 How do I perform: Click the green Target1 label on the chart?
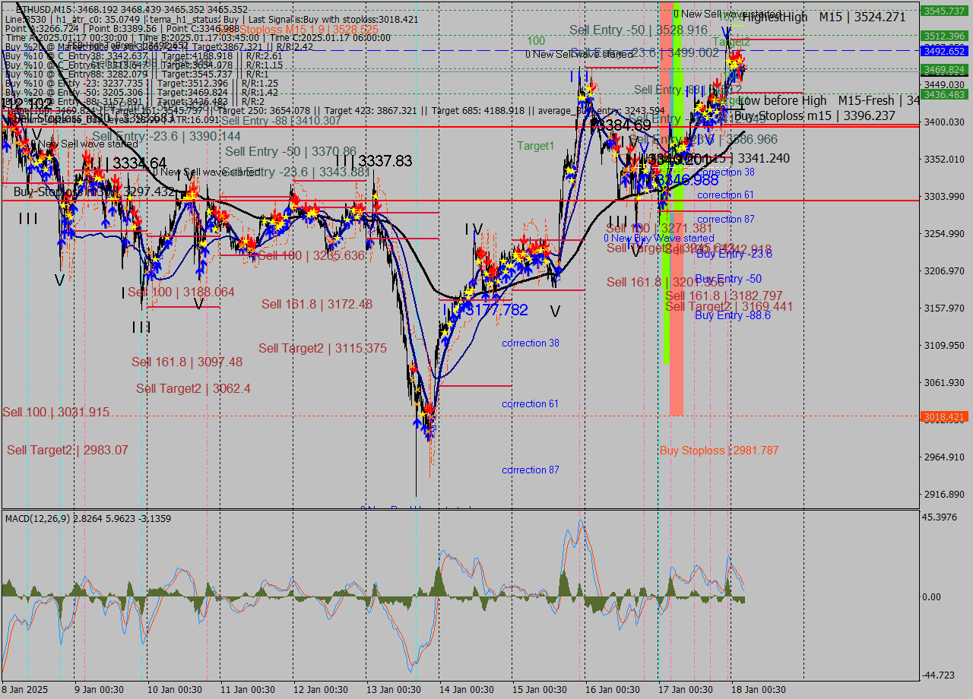point(535,146)
